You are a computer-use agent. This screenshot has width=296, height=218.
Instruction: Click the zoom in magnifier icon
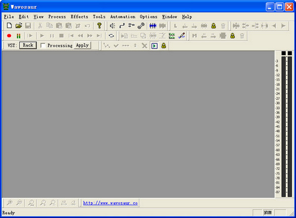point(9,203)
